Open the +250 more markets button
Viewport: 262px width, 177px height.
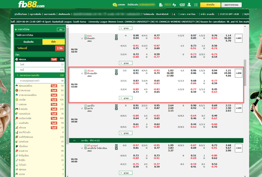pyautogui.click(x=238, y=73)
